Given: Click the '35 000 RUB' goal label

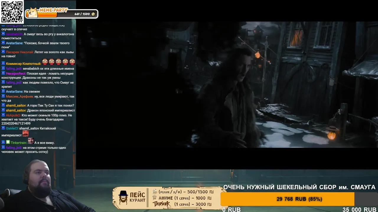Looking at the screenshot, I should 359,210.
